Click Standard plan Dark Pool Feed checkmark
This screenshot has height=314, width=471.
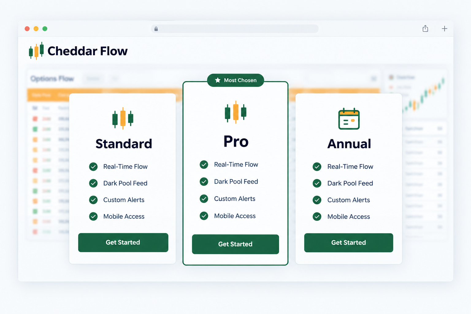pos(94,183)
